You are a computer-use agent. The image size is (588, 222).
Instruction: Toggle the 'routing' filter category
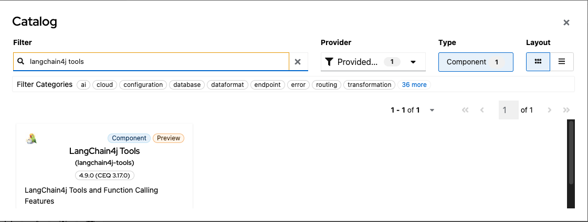[x=327, y=85]
